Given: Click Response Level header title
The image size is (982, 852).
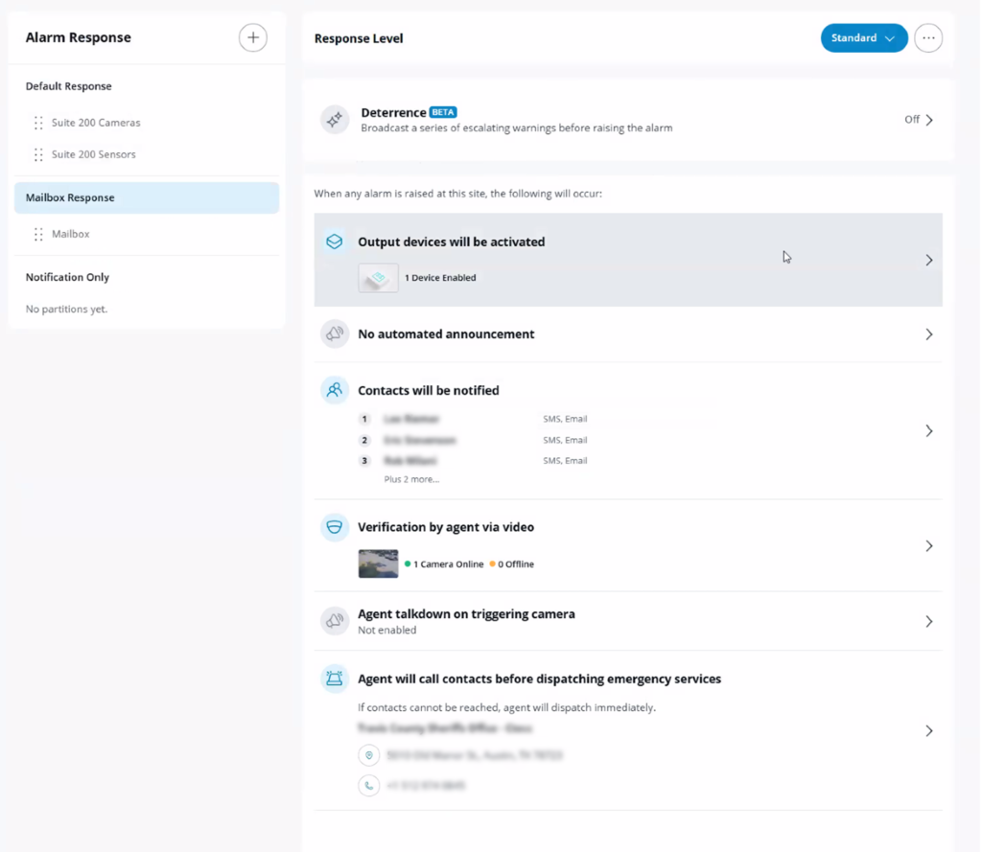Looking at the screenshot, I should pos(359,38).
